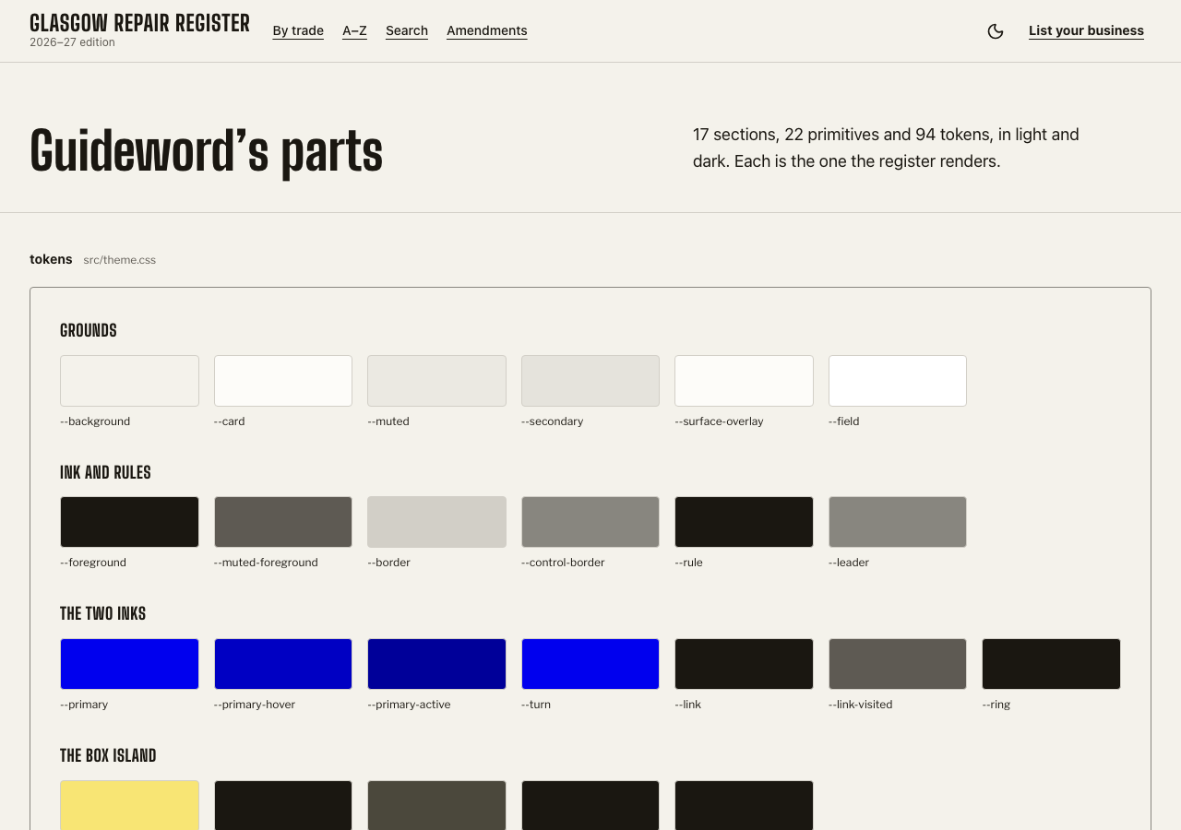Screen dimensions: 1181x830
Task: Click the Glasgow Repair Register site title
Action: point(139,23)
